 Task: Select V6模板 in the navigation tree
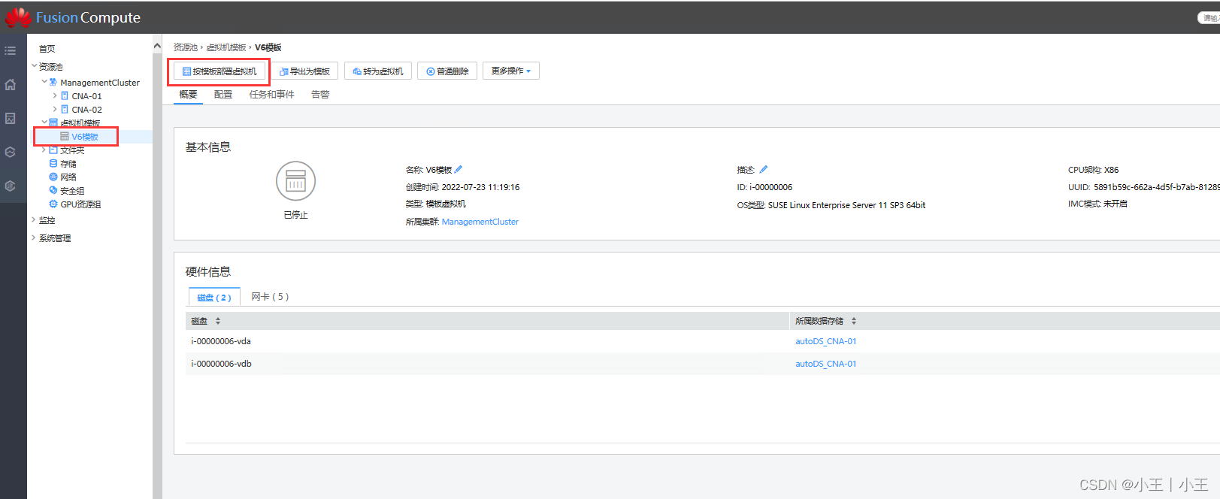(85, 137)
